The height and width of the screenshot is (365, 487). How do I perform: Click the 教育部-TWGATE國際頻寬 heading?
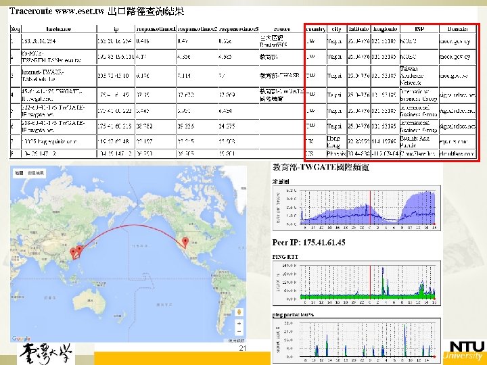coord(321,168)
